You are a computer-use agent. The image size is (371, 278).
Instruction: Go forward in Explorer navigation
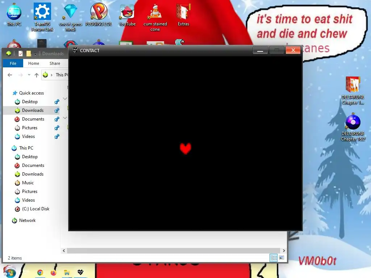21,75
